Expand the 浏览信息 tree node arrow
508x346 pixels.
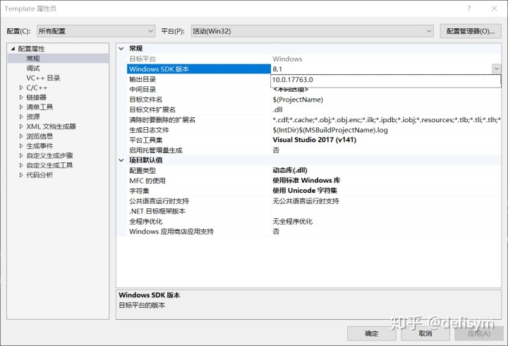pos(21,136)
